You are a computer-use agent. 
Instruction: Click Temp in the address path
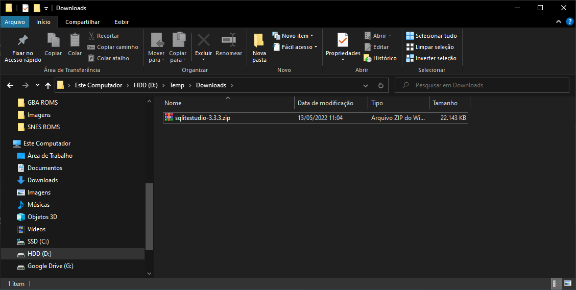[x=177, y=85]
